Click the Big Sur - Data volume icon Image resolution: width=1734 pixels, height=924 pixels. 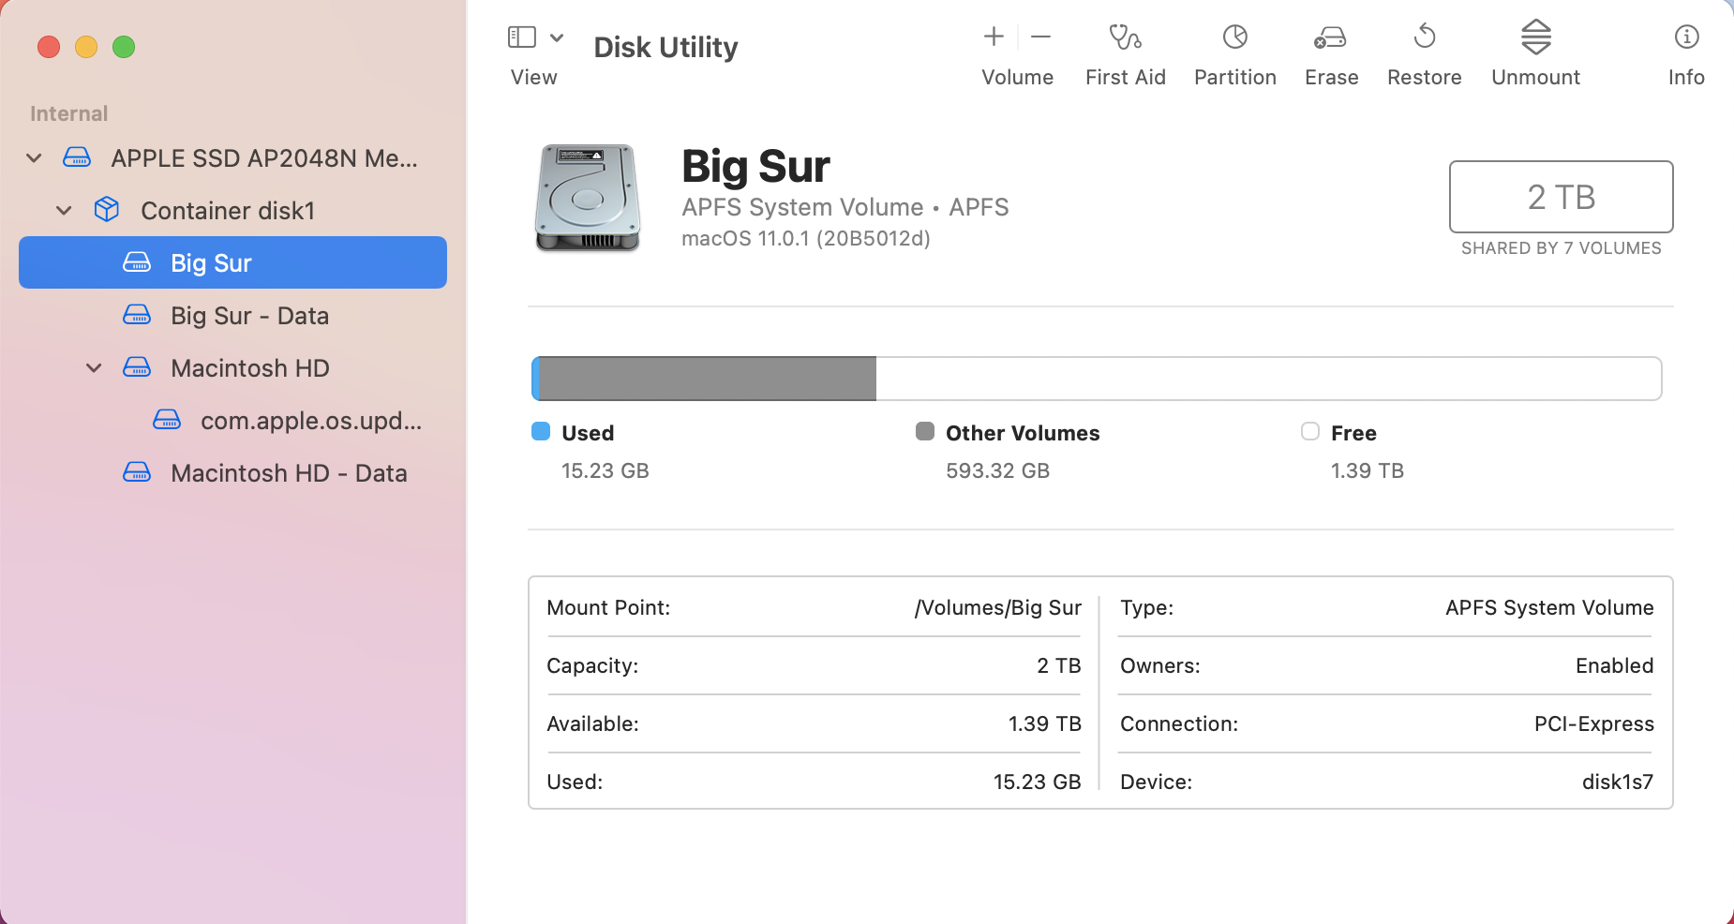tap(137, 315)
